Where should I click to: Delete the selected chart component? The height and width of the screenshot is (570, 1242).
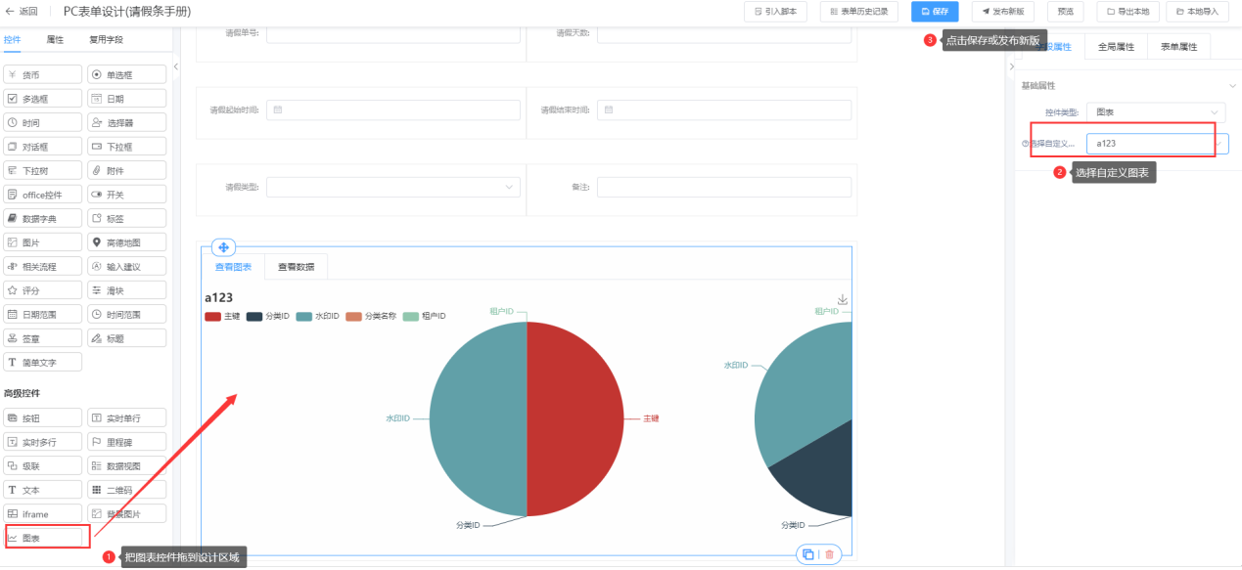coord(829,554)
